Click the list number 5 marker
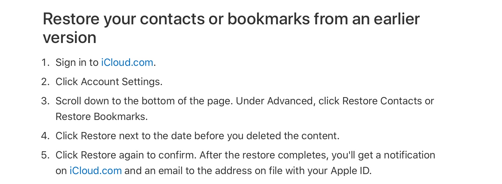502x184 pixels. [x=45, y=155]
